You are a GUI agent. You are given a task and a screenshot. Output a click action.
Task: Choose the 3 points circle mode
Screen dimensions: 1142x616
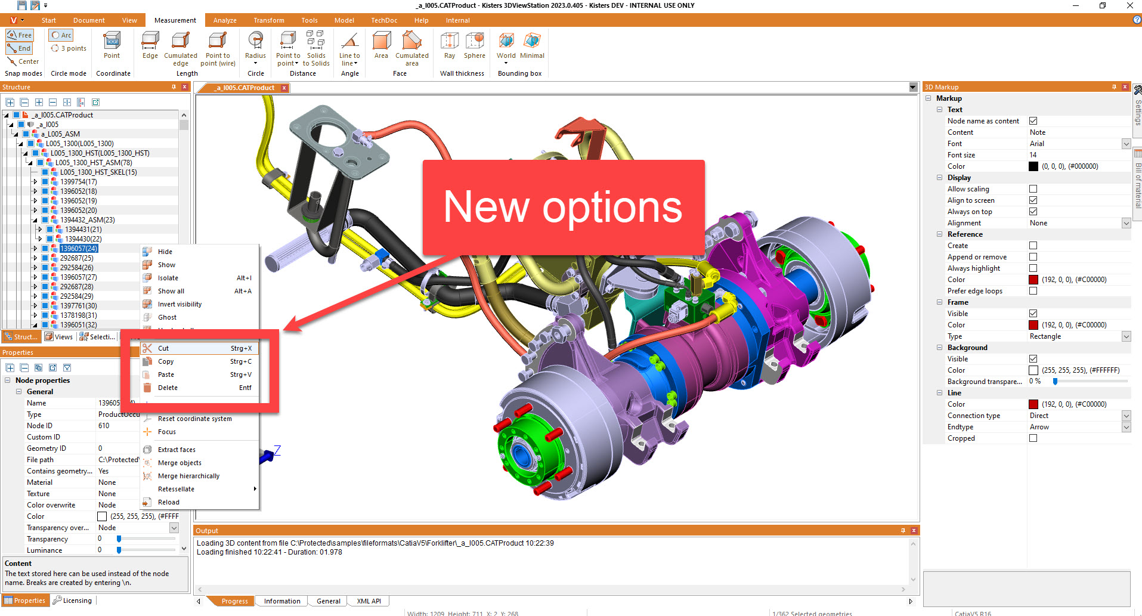69,48
